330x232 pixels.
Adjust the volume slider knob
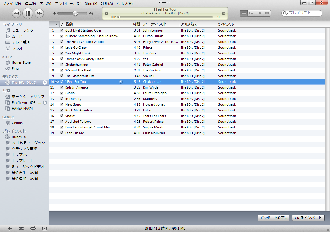pyautogui.click(x=75, y=13)
